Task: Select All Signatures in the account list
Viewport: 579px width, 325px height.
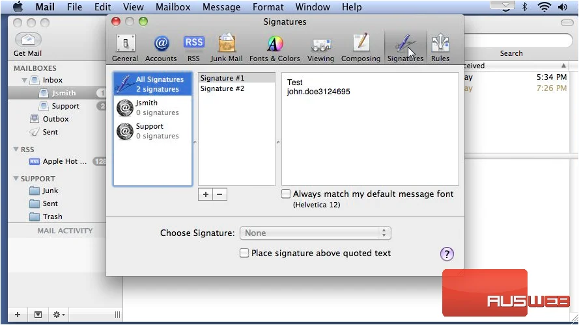Action: pyautogui.click(x=153, y=84)
